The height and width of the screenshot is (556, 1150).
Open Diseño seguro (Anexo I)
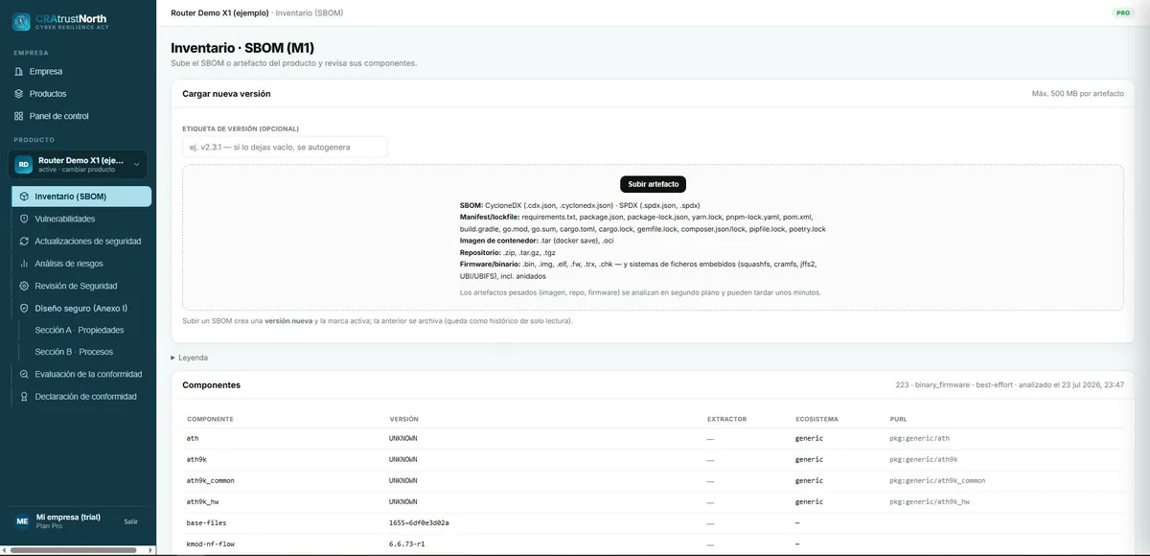point(80,309)
